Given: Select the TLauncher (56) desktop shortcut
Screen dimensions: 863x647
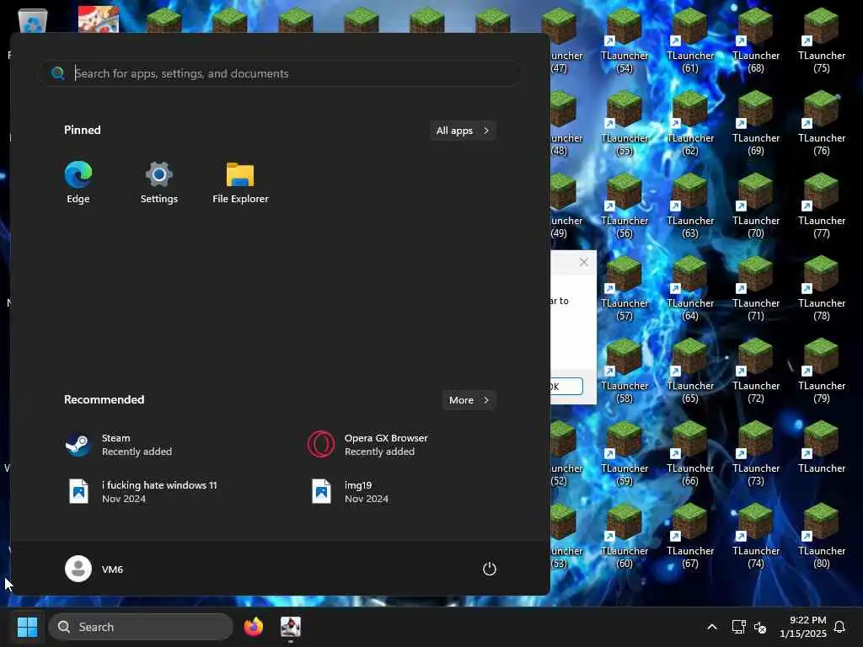Looking at the screenshot, I should coord(624,206).
